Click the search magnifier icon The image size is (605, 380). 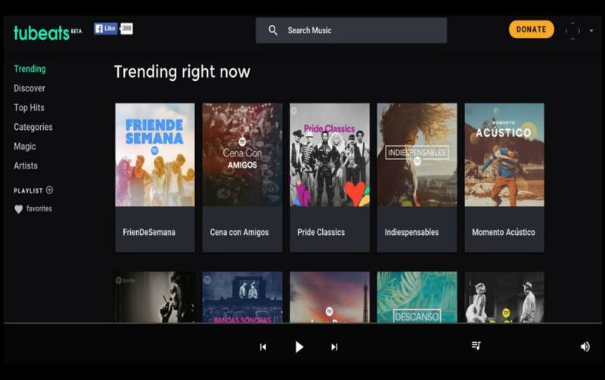tap(273, 31)
